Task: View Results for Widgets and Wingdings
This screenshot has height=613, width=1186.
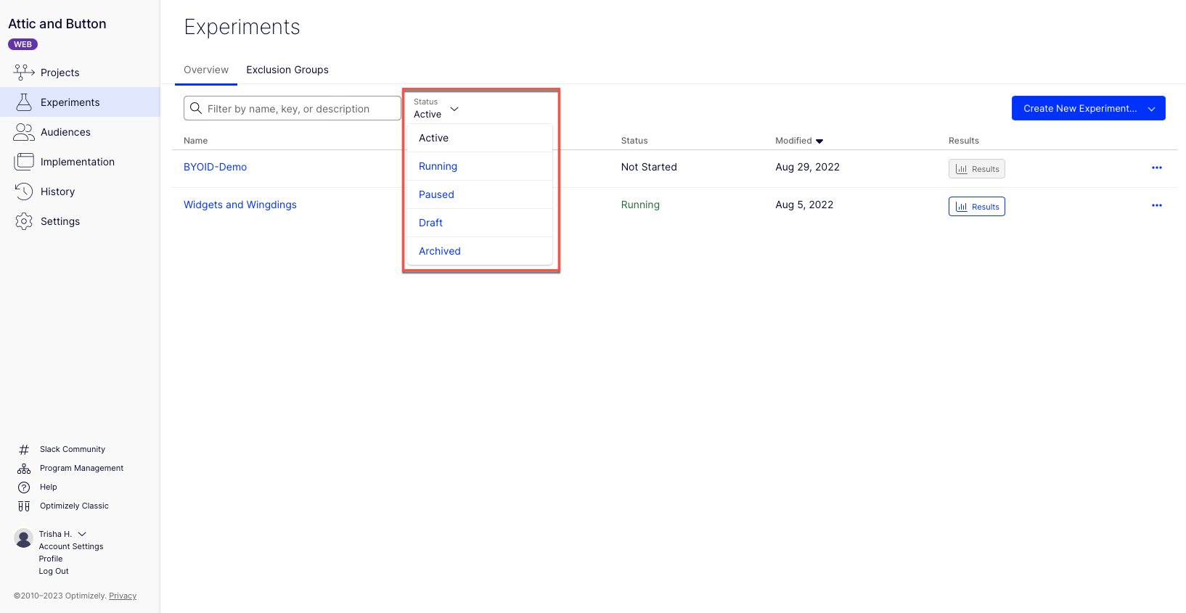Action: [x=976, y=207]
